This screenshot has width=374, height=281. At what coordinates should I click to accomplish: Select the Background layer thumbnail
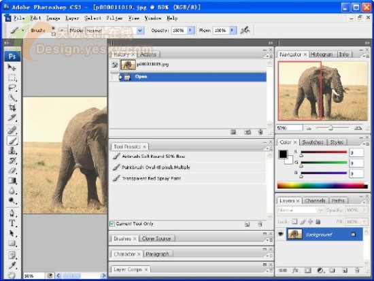[294, 234]
